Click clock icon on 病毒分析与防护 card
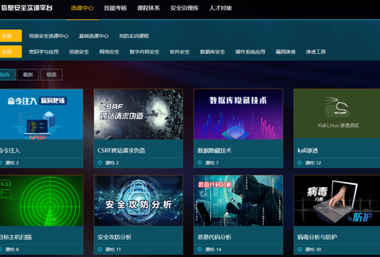This screenshot has height=257, width=380. pyautogui.click(x=300, y=249)
